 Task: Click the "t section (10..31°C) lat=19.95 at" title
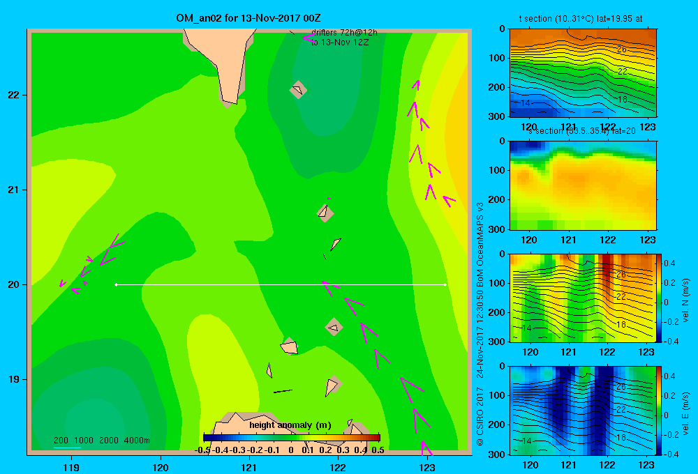(581, 19)
